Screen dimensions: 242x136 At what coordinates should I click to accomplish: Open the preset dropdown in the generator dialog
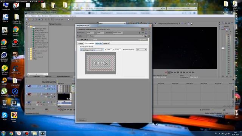pos(143,36)
